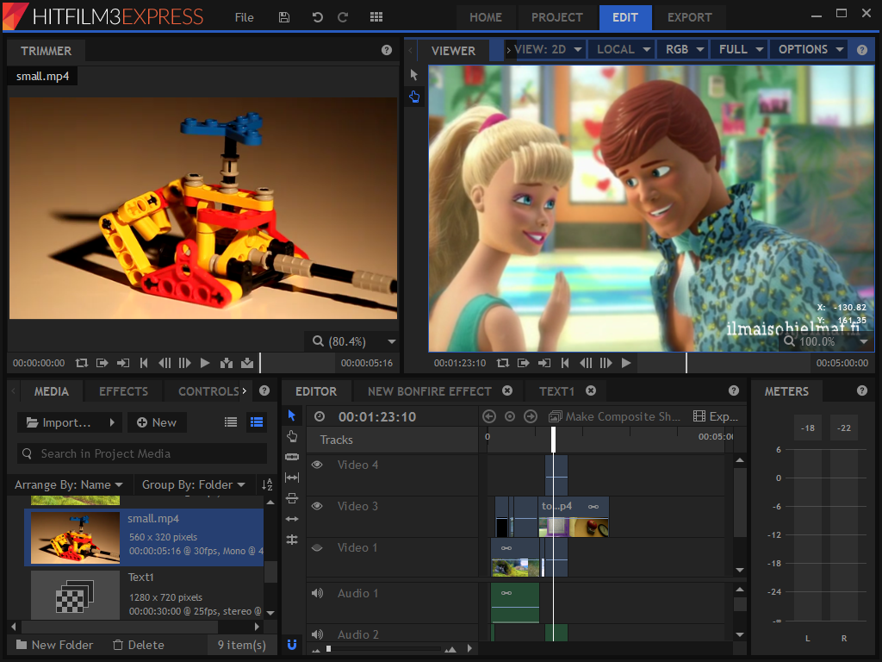Toggle loop playback in the Trimmer
Screen dimensions: 882x662
pyautogui.click(x=82, y=363)
